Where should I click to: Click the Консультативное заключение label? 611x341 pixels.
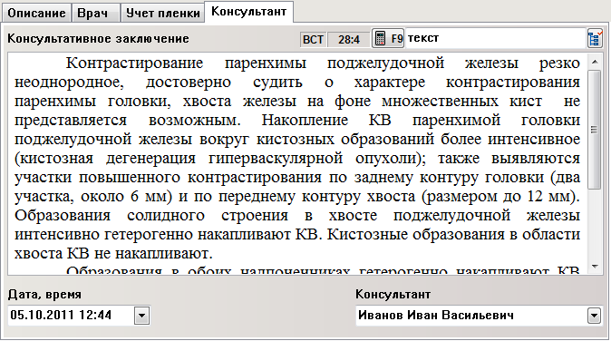click(x=98, y=39)
